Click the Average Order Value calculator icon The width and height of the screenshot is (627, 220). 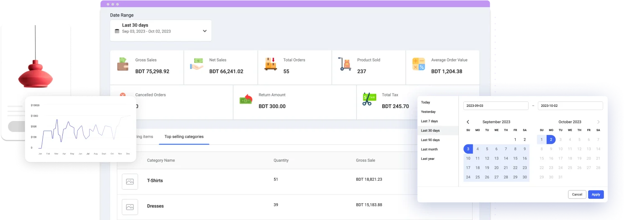pos(419,64)
